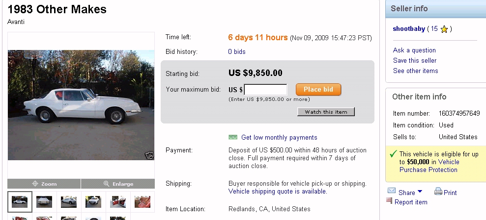
Task: Focus the maximum bid input field
Action: [266, 90]
